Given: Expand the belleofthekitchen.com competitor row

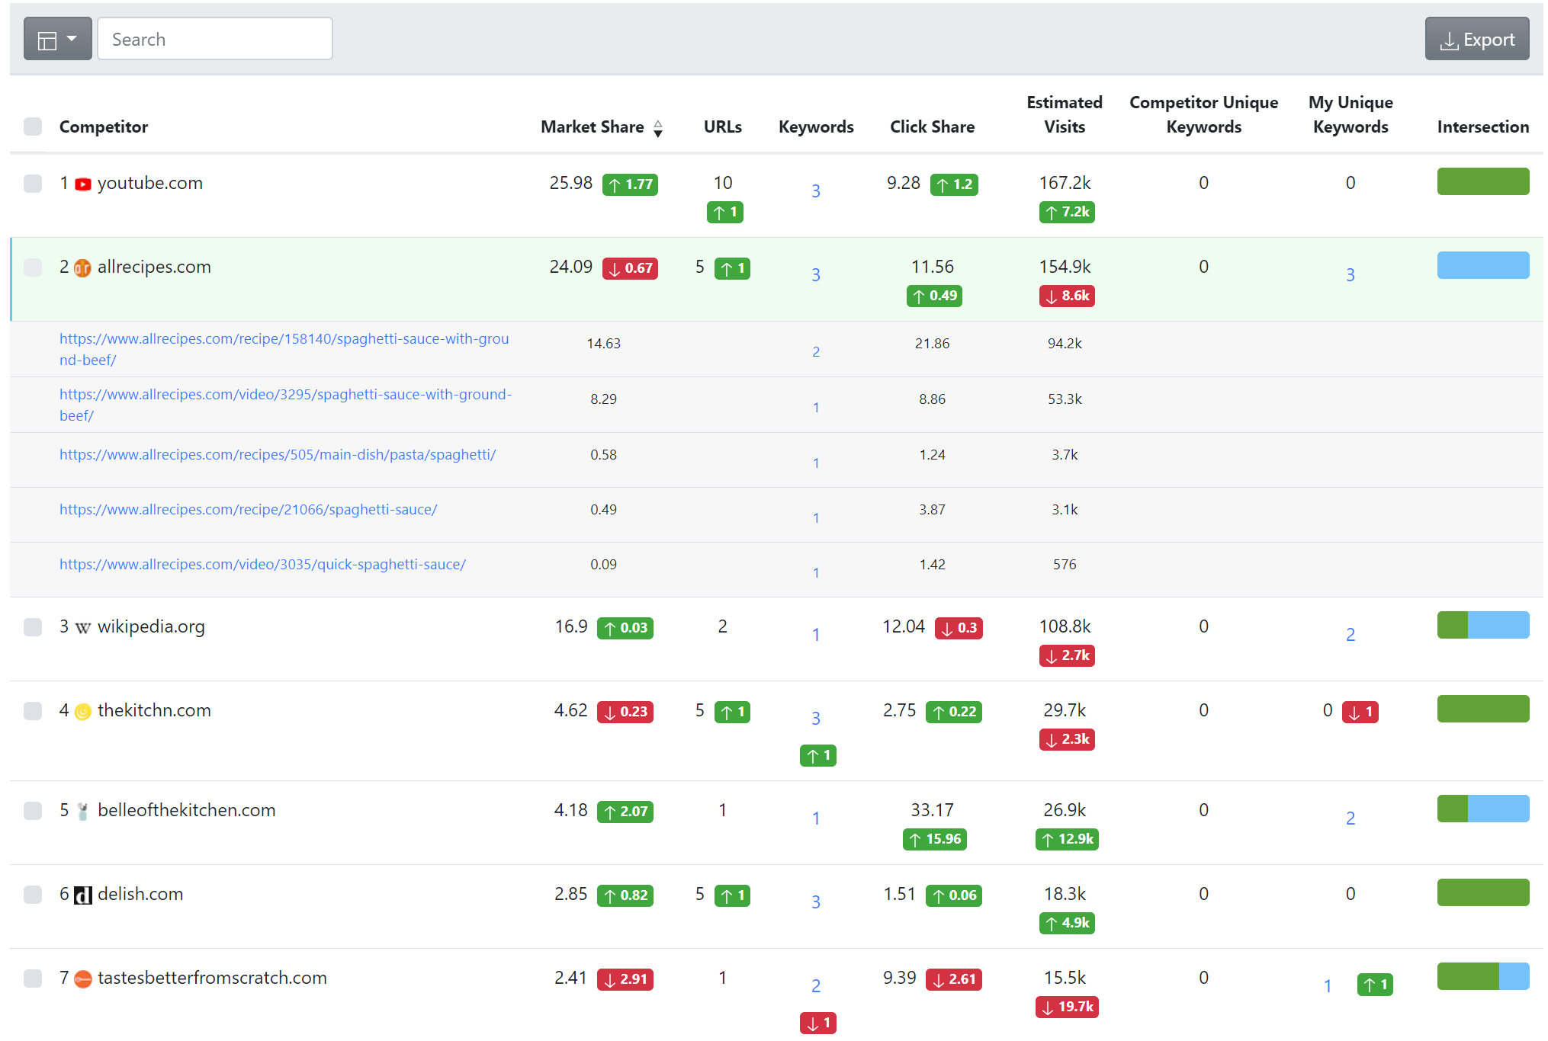Looking at the screenshot, I should click(187, 810).
